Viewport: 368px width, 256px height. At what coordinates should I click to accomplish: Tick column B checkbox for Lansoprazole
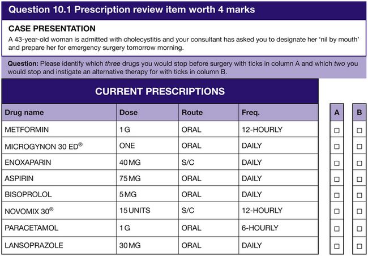[x=360, y=246]
